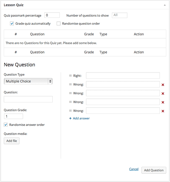Image resolution: width=170 pixels, height=182 pixels.
Task: Click the Question media label
Action: pos(16,134)
